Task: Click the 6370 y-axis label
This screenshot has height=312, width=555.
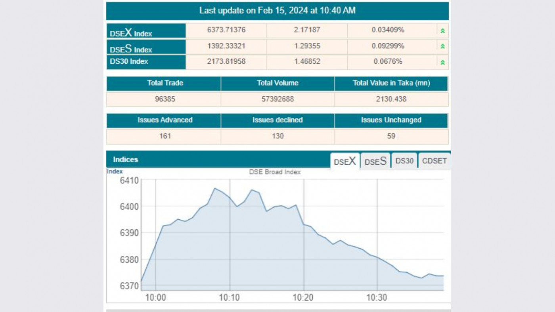Action: pos(129,286)
